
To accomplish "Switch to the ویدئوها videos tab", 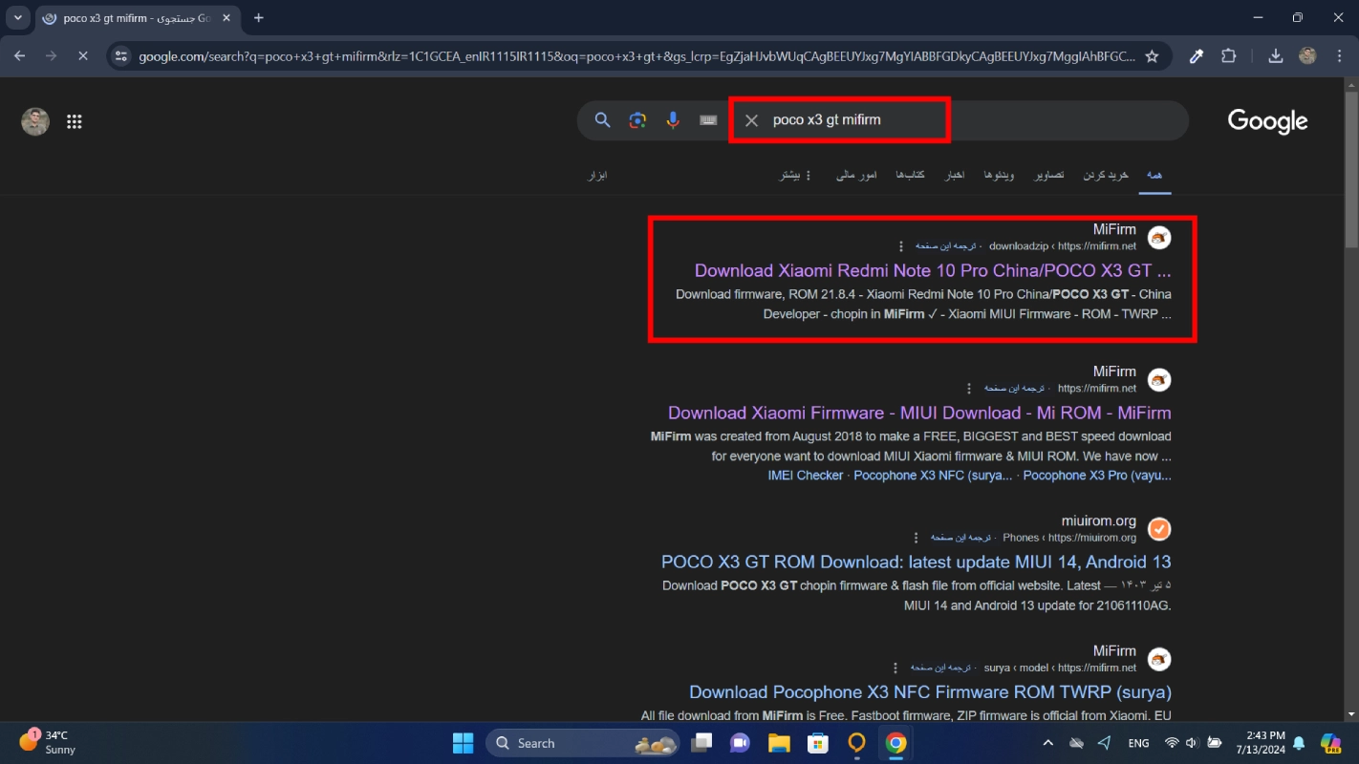I will pos(999,176).
